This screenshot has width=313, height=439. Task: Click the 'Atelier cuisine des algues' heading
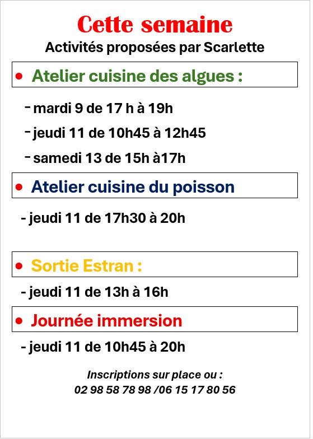coord(137,76)
